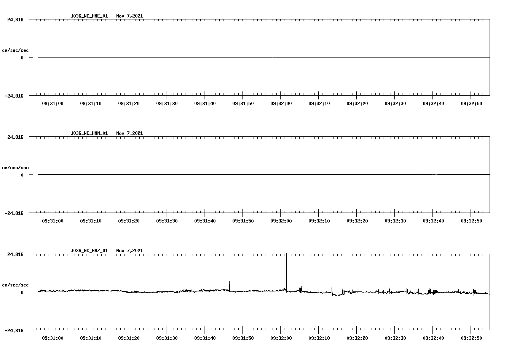Click the -24.816 lower limit of HNZ plot
517x352 pixels.
click(14, 330)
